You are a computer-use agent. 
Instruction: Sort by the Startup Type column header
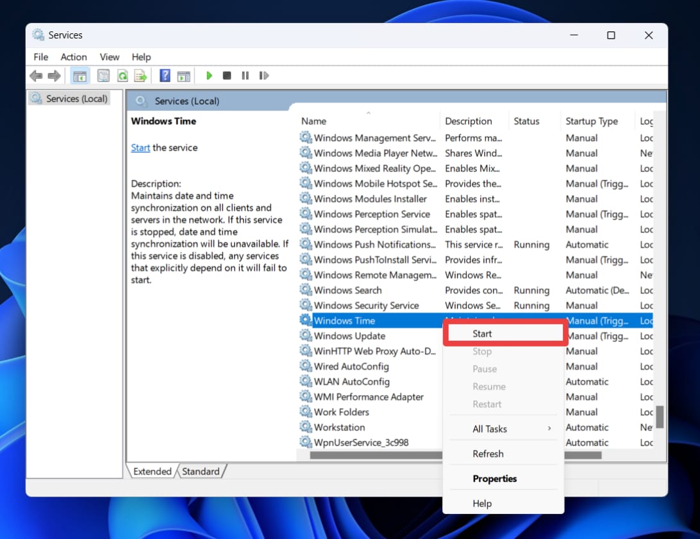[x=591, y=121]
